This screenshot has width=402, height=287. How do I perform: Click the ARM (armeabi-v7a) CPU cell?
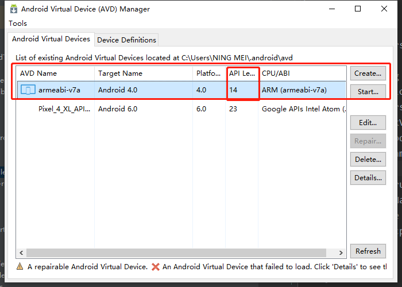tap(294, 90)
